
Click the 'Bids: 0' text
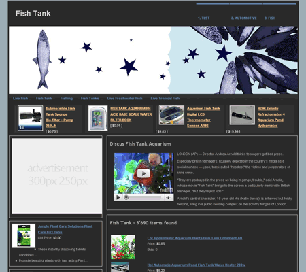152,250
